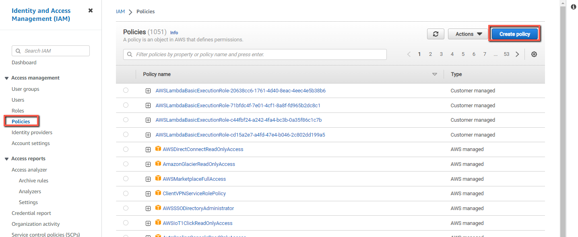Screen dimensions: 578x237
Task: Click AWSDirectConnectReadOnlyAccess orange box icon
Action: pos(158,149)
